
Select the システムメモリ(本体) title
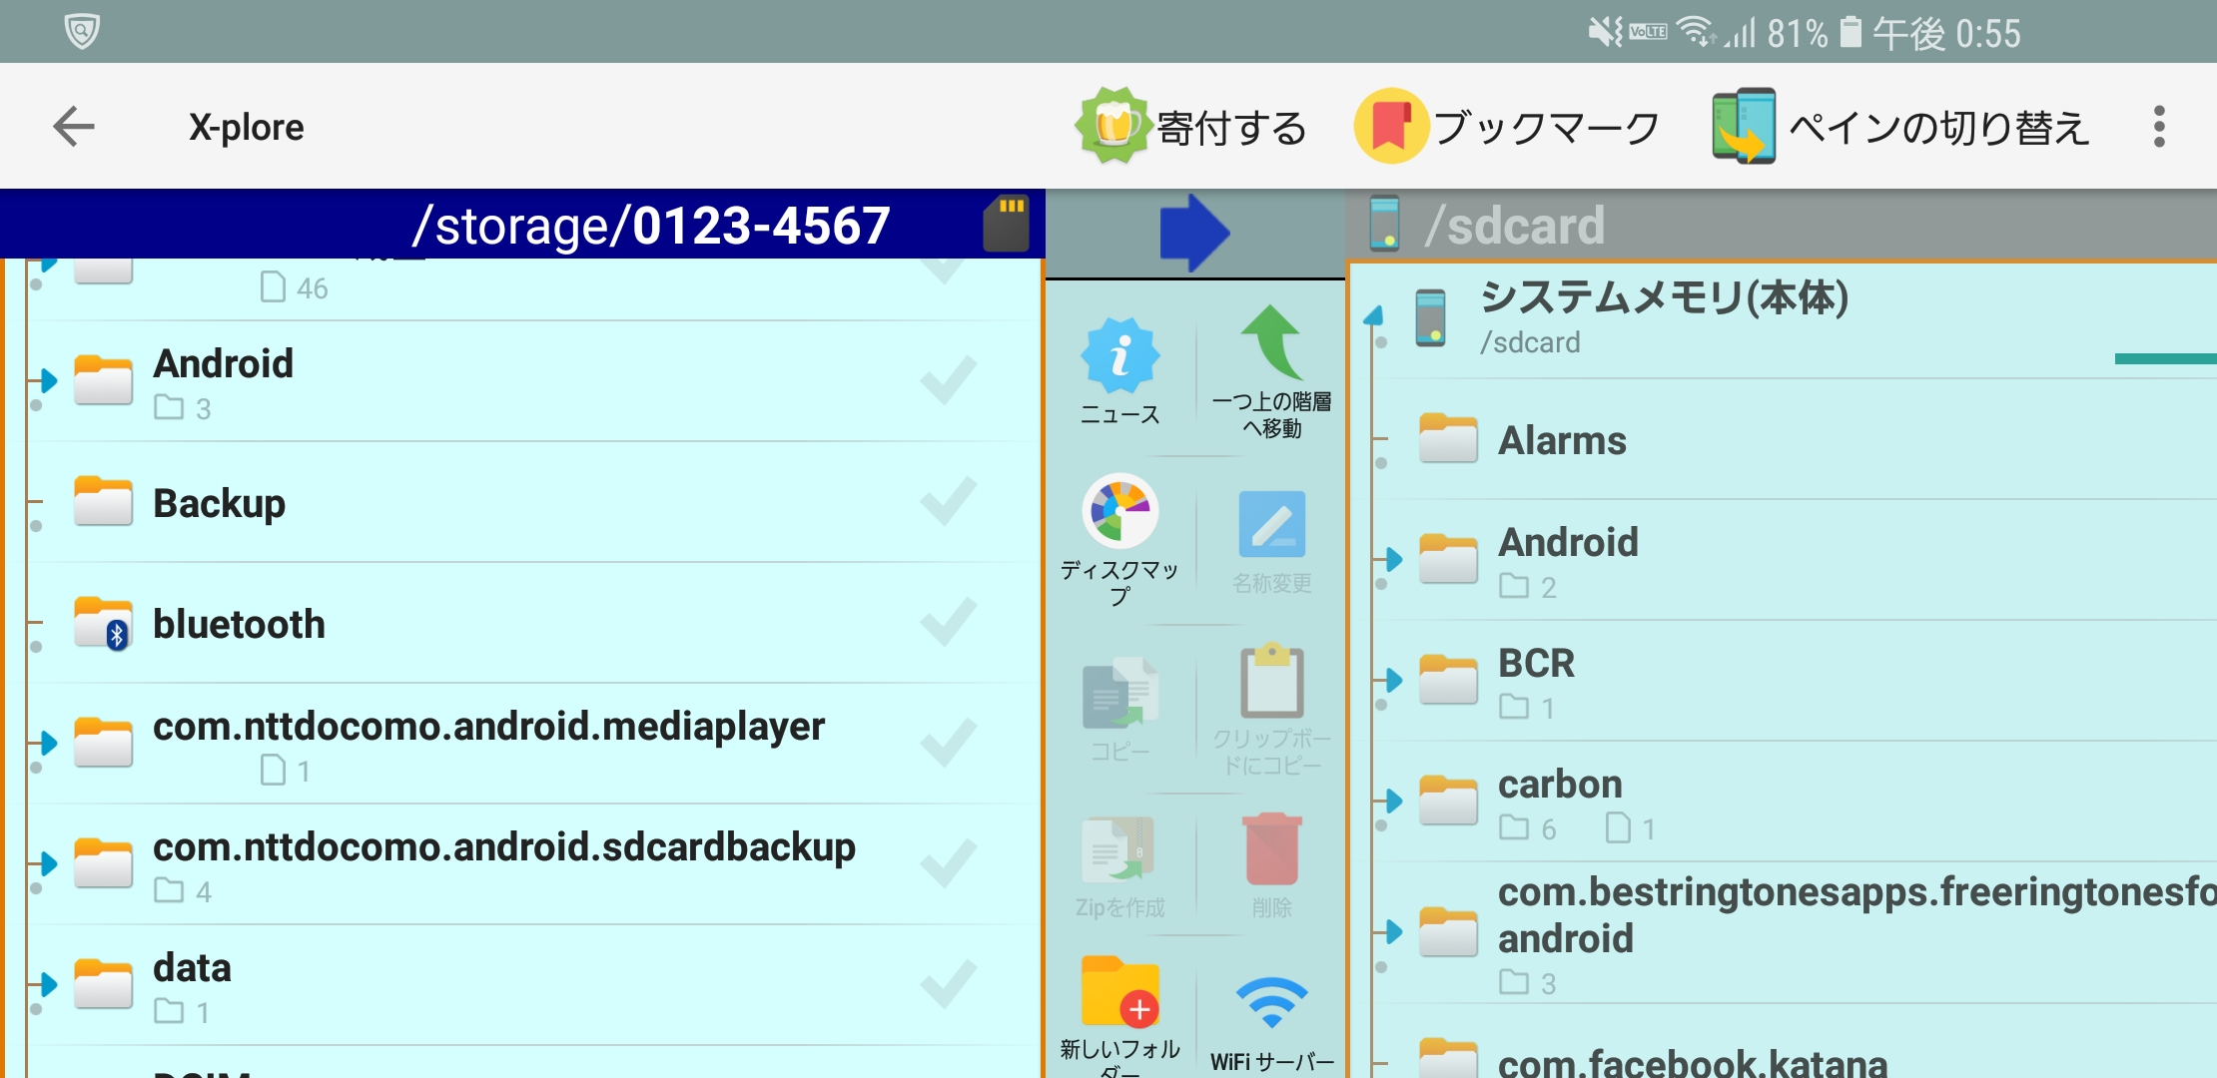(x=1663, y=296)
